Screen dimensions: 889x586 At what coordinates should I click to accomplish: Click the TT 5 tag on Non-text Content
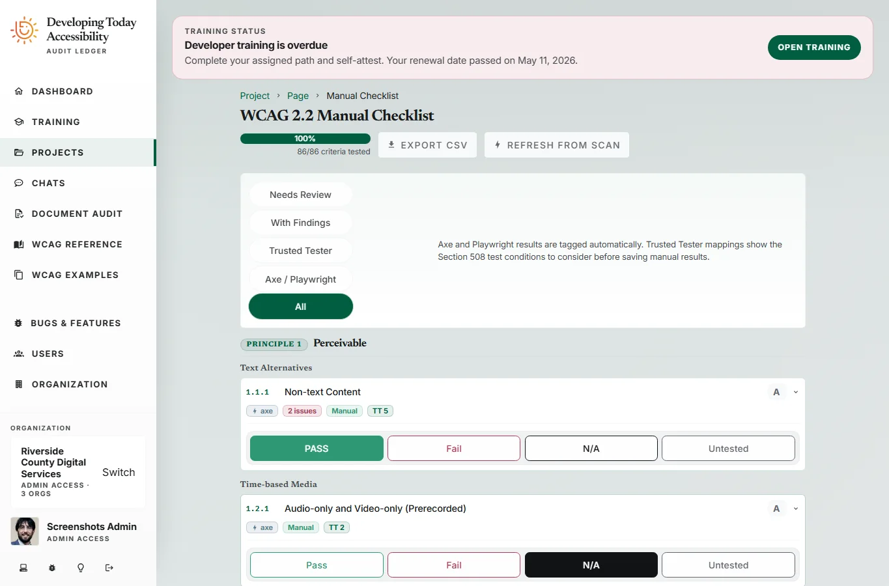coord(380,411)
